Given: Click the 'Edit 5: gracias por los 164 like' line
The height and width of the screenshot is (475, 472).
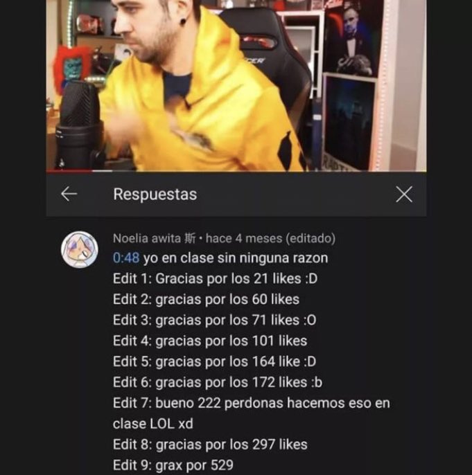Looking at the screenshot, I should pos(215,361).
